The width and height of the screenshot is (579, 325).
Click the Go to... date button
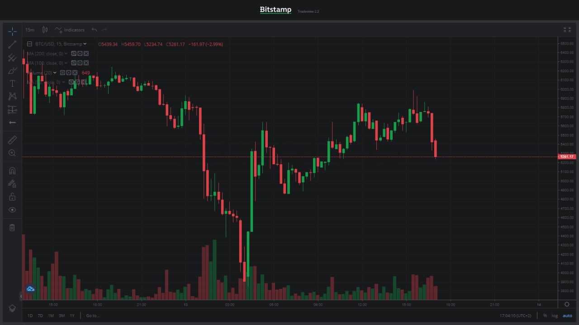point(93,316)
